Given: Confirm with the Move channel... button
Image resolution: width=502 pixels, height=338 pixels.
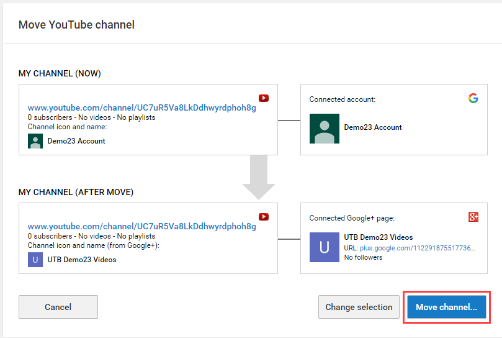Looking at the screenshot, I should 447,307.
